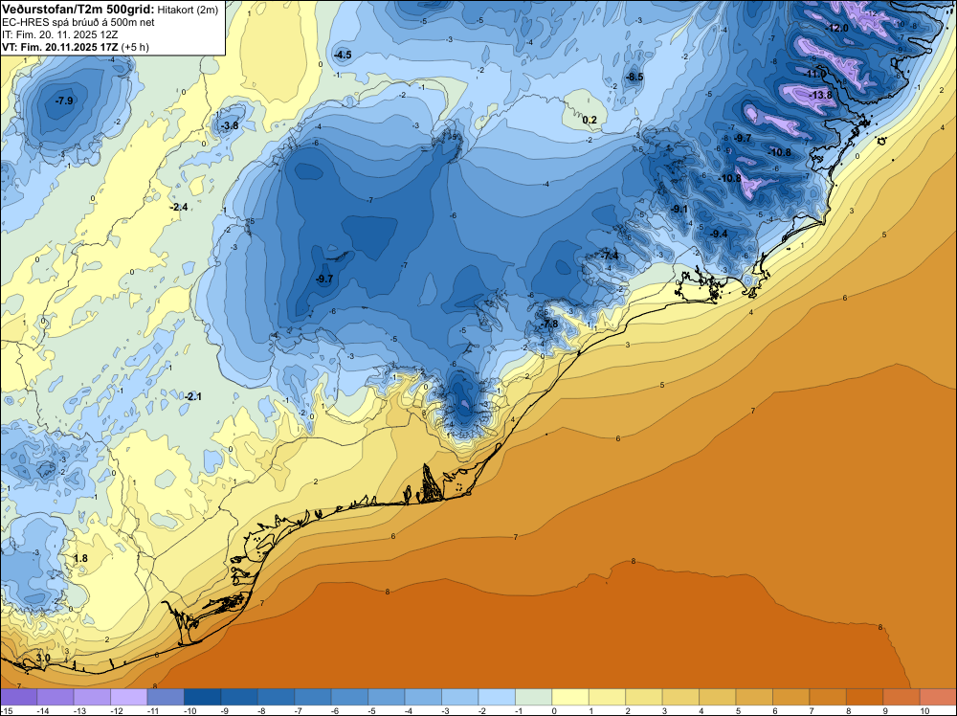Click the '-5' legend scale label

373,711
